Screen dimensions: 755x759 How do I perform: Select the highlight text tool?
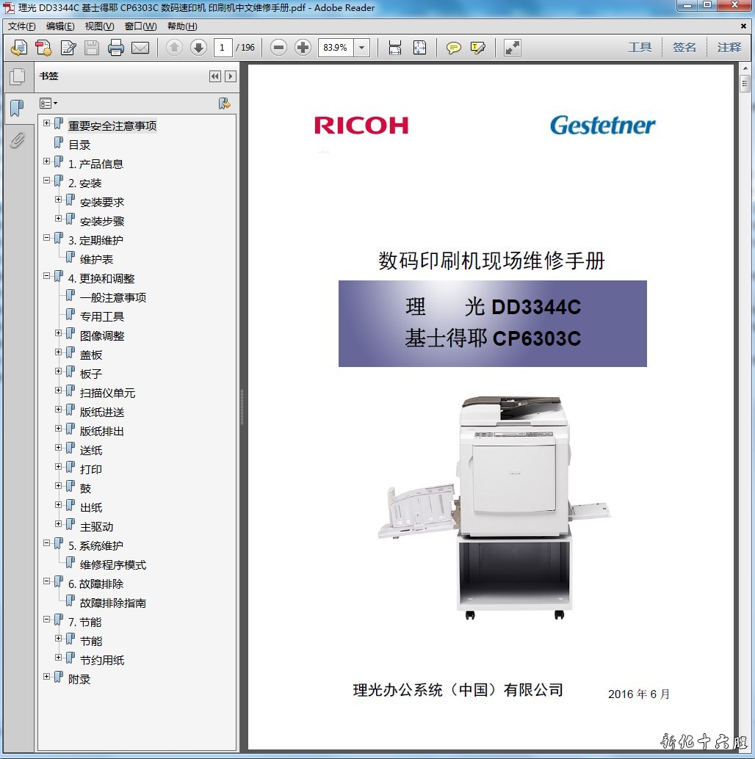478,48
